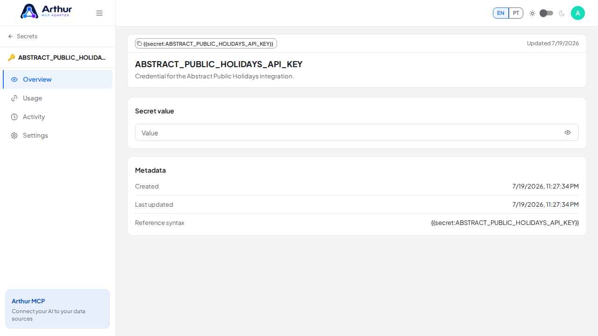
Task: Click the sun light-mode icon
Action: (532, 13)
